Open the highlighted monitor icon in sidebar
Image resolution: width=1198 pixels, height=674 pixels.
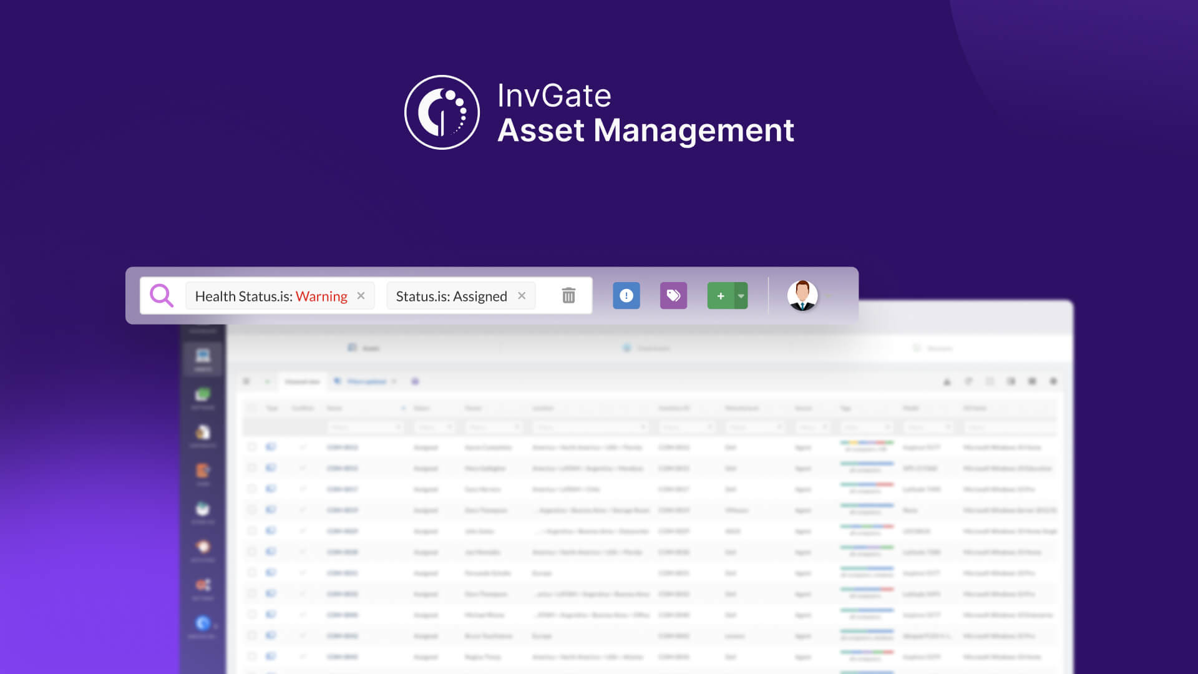click(203, 359)
